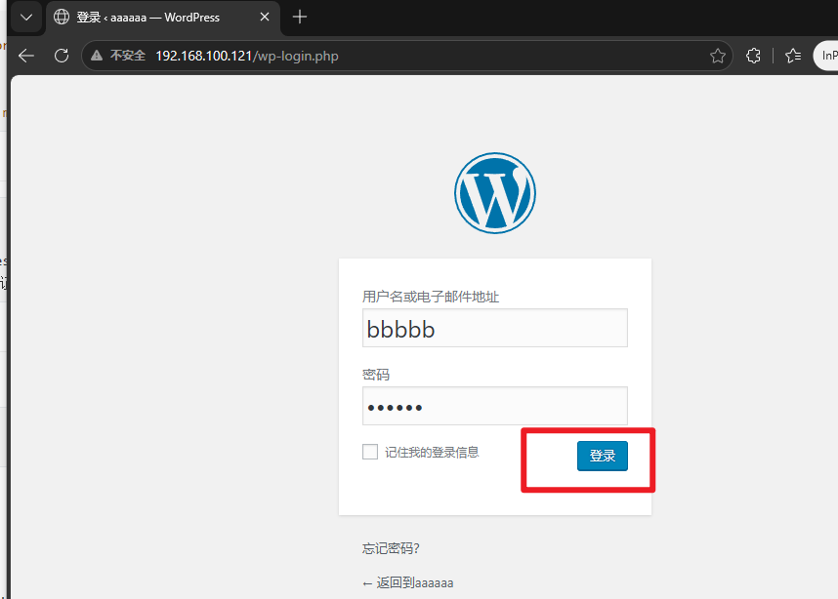Select the WordPress login browser tab
The image size is (838, 599).
pyautogui.click(x=163, y=18)
